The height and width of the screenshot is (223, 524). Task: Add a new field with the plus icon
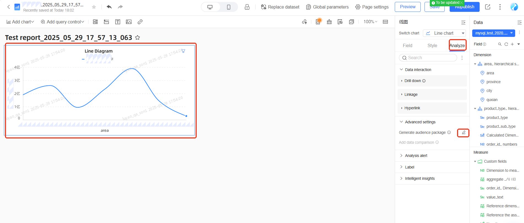point(512,44)
